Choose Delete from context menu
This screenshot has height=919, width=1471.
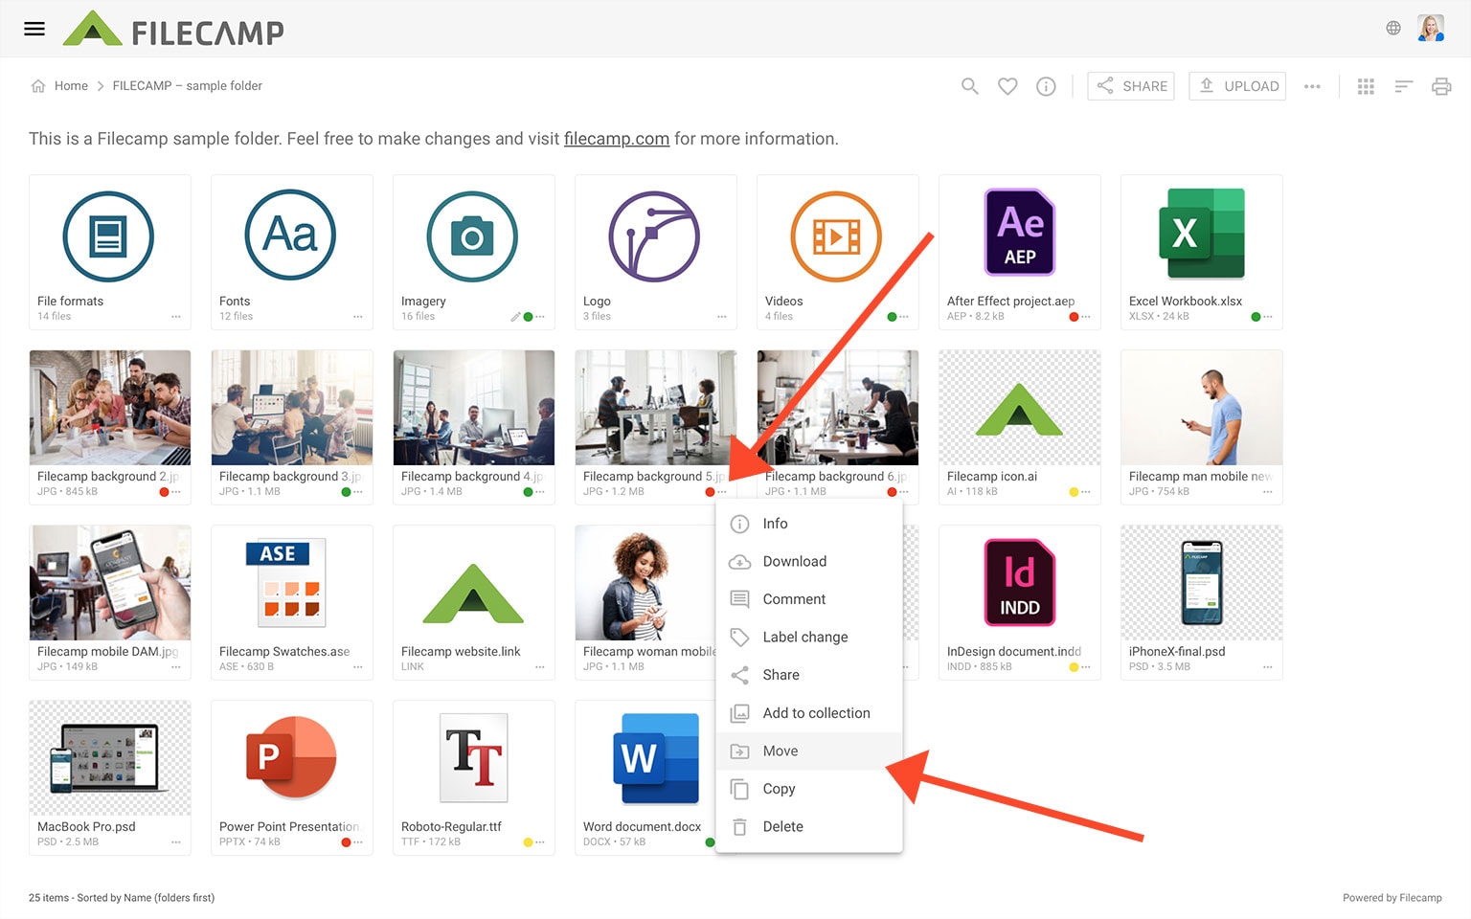(x=809, y=827)
